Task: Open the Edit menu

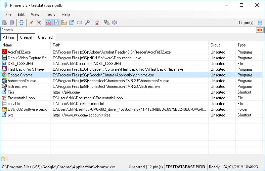Action: 21,14
